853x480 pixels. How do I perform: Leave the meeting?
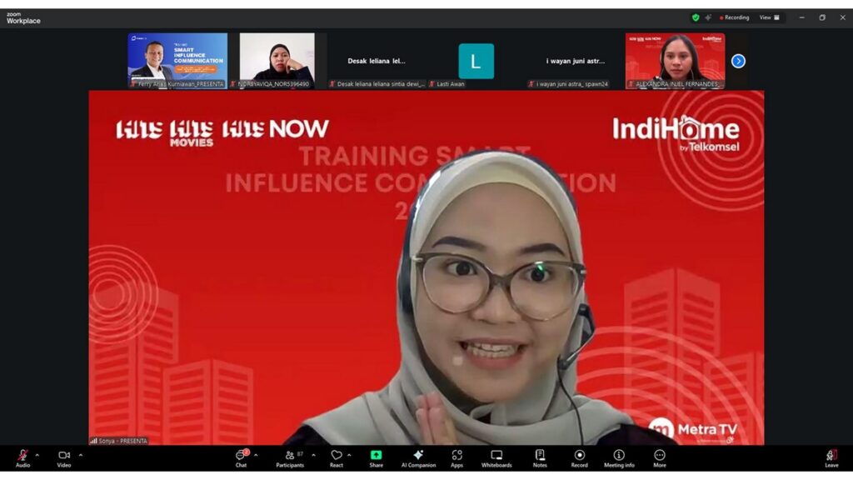click(831, 458)
